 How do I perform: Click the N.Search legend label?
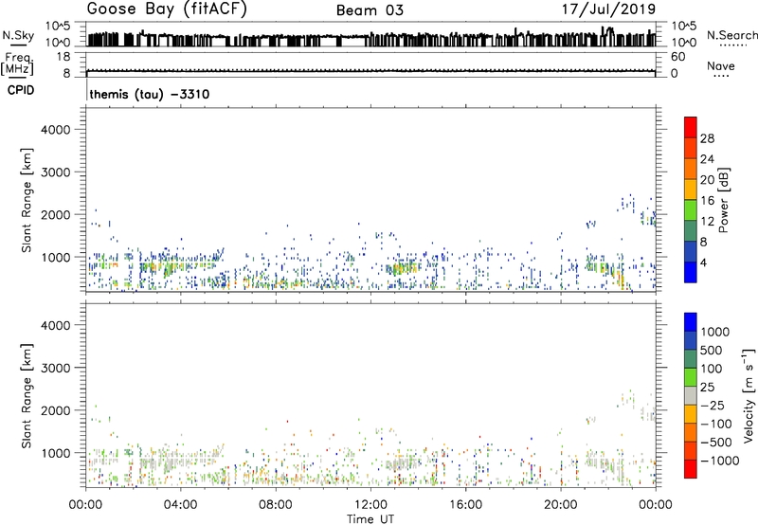pyautogui.click(x=731, y=35)
